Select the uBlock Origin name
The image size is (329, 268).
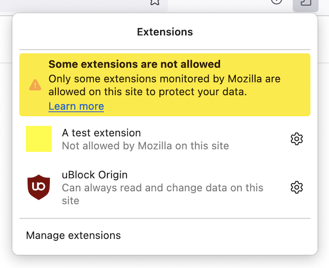tap(95, 175)
